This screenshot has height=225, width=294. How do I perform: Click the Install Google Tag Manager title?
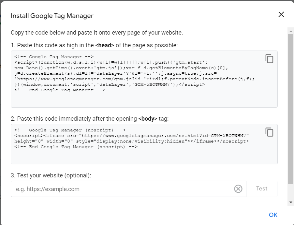point(52,16)
